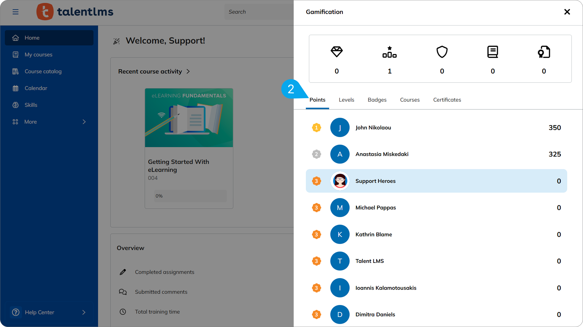Click the 0% course progress bar
This screenshot has height=327, width=583.
pyautogui.click(x=190, y=196)
